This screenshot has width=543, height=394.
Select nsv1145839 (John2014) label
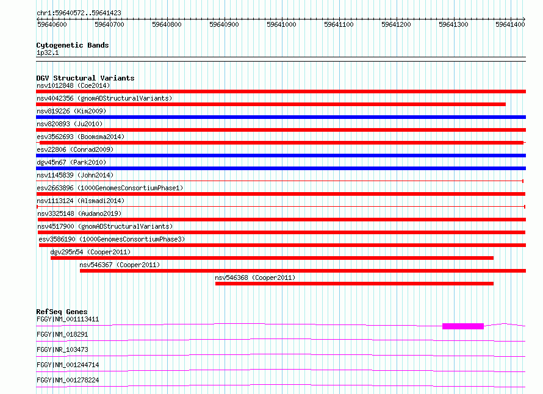(x=75, y=175)
